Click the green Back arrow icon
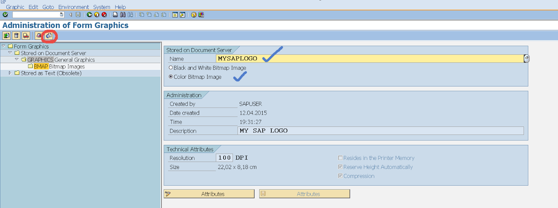 [x=89, y=15]
